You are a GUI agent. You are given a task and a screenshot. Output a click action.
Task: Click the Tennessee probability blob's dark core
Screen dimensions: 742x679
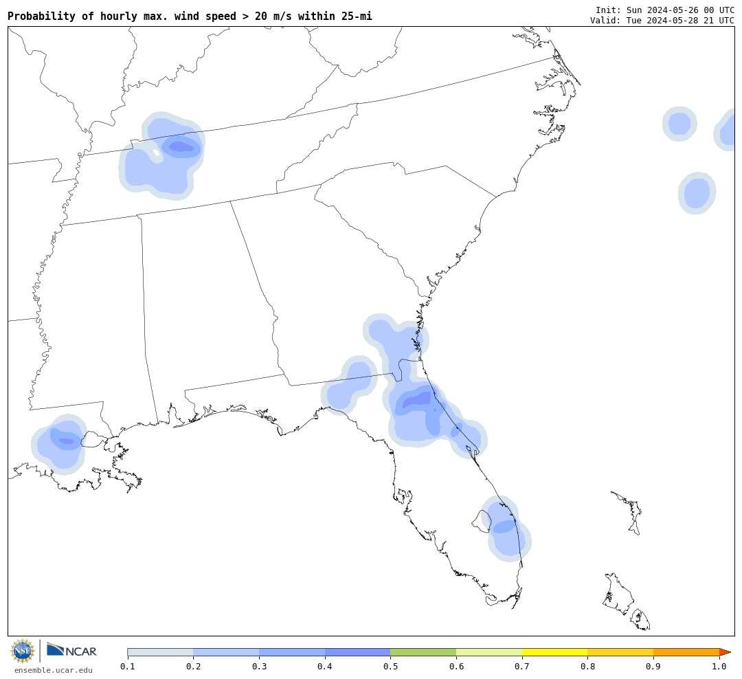tap(181, 147)
